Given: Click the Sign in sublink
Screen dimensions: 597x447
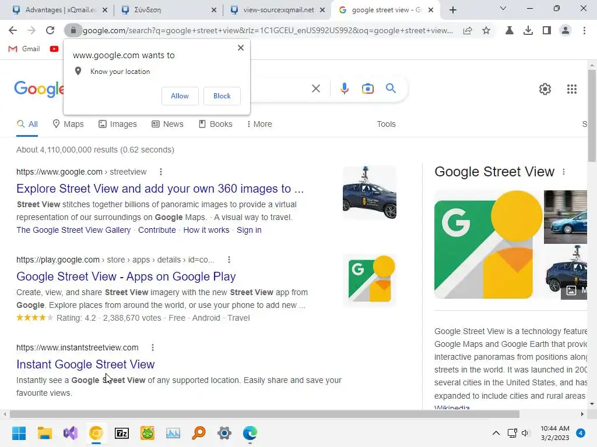Looking at the screenshot, I should (249, 230).
